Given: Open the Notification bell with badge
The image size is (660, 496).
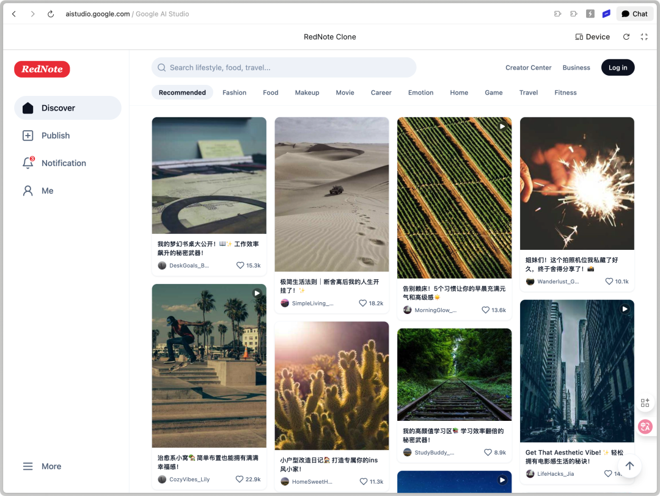Looking at the screenshot, I should tap(28, 162).
